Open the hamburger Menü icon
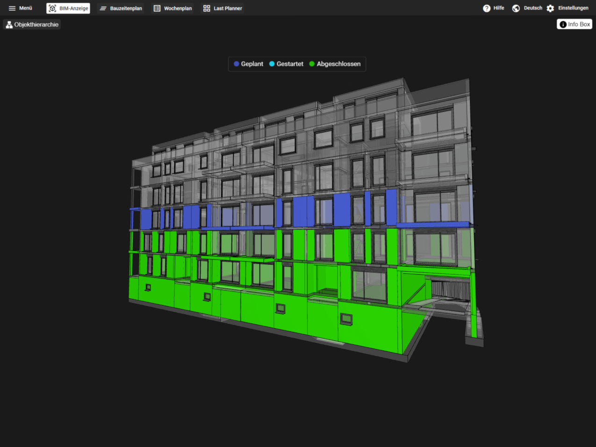Image resolution: width=596 pixels, height=447 pixels. 12,8
